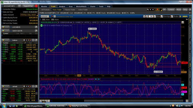Open the chart Studies menu
The height and width of the screenshot is (108, 193).
pyautogui.click(x=175, y=16)
